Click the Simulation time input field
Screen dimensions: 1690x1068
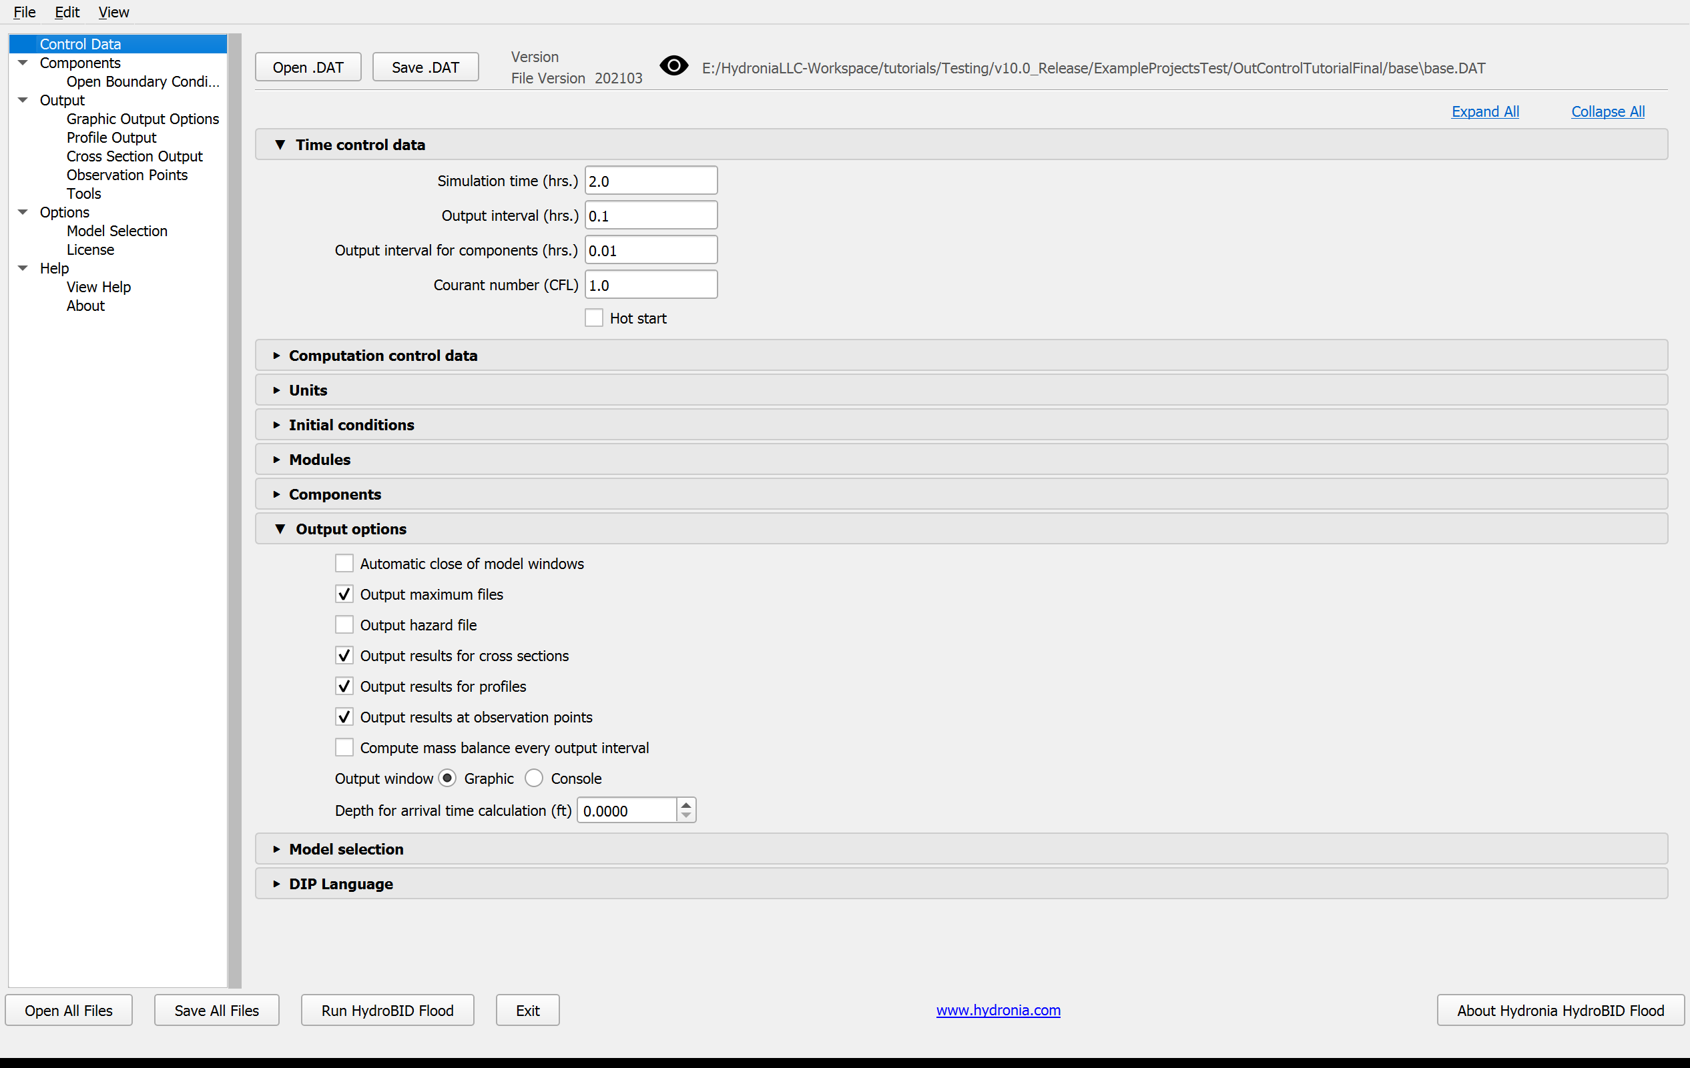pyautogui.click(x=651, y=180)
